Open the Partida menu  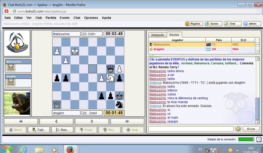tap(51, 18)
